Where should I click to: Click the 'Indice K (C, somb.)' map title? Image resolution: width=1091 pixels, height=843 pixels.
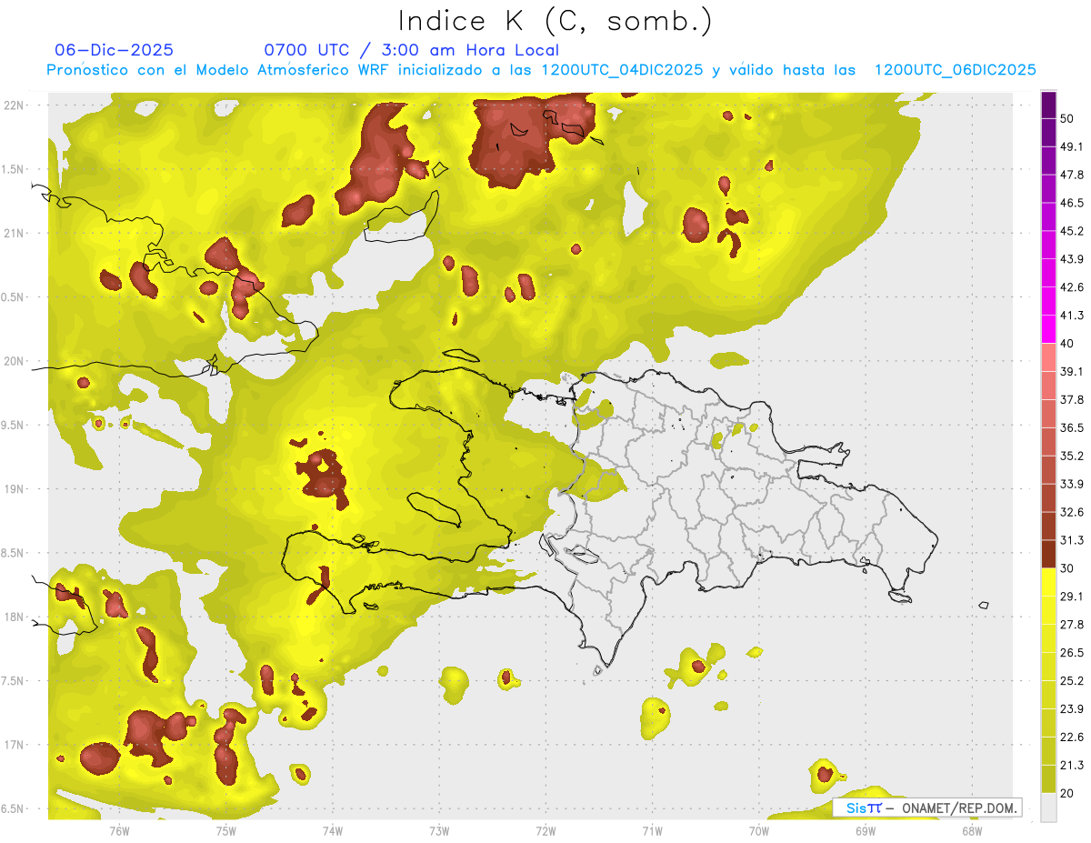pos(554,21)
